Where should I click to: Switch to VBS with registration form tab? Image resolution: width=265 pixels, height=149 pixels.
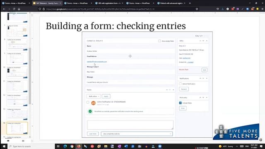click(109, 3)
